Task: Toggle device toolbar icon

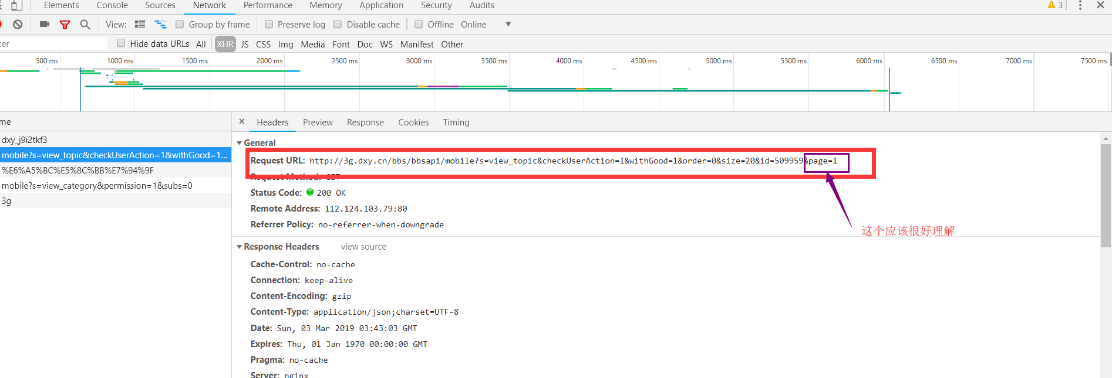Action: 16,5
